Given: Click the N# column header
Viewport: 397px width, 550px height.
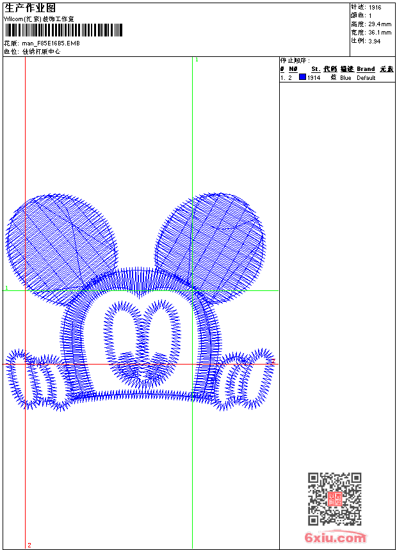Looking at the screenshot, I should (x=293, y=69).
